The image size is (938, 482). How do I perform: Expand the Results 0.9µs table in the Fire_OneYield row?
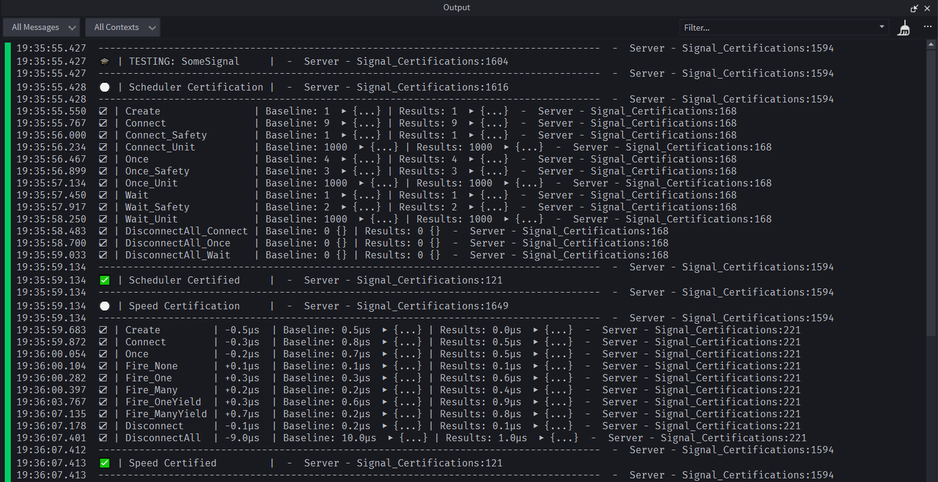tap(536, 402)
